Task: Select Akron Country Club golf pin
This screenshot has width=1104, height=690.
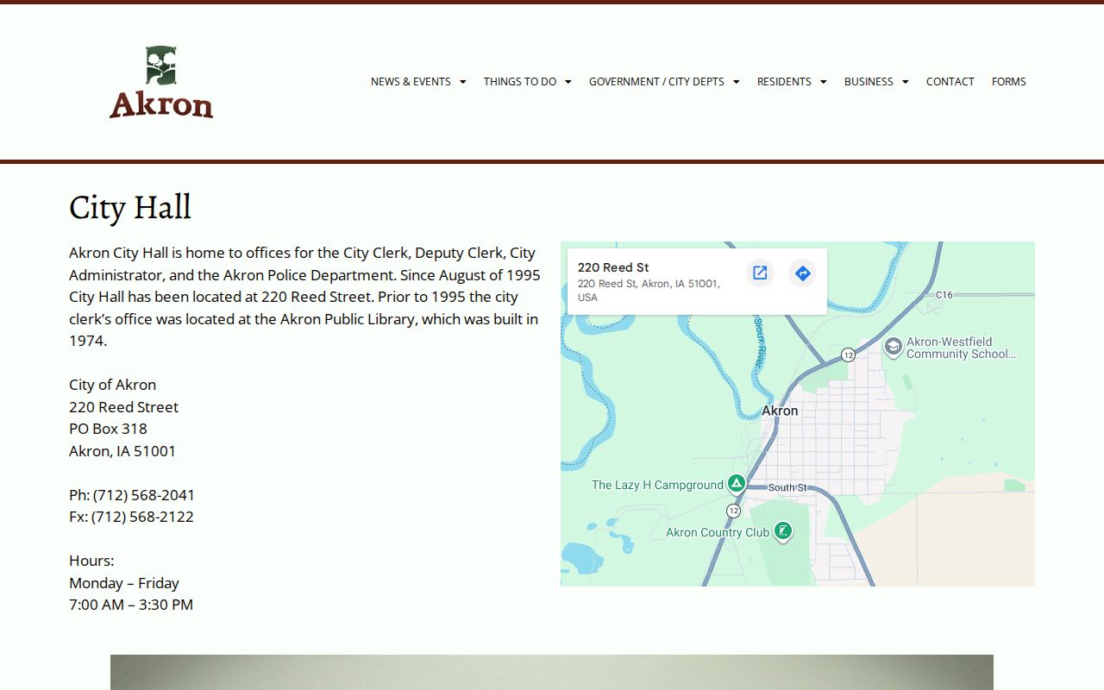Action: (x=782, y=531)
